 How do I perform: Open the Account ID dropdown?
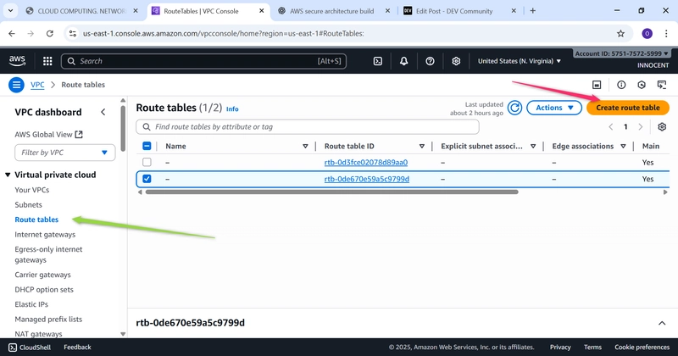click(x=622, y=53)
